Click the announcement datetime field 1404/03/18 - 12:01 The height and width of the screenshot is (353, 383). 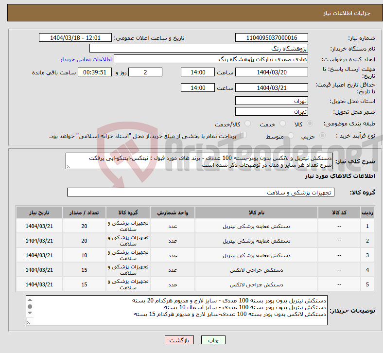(75, 37)
